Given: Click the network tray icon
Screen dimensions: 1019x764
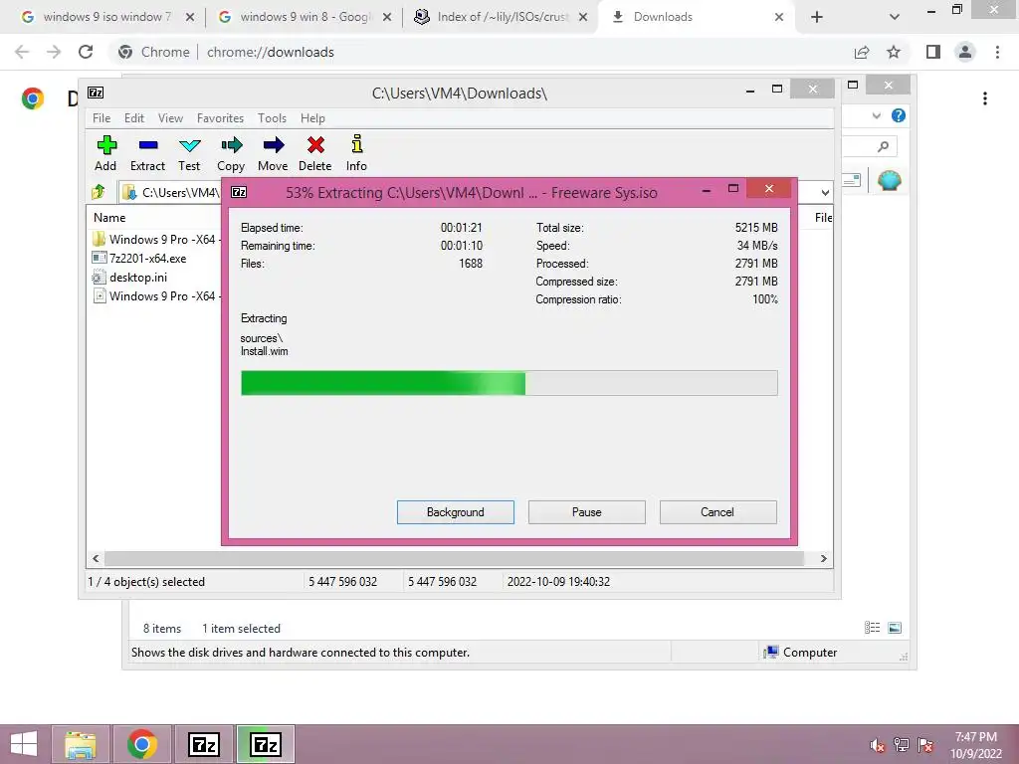Looking at the screenshot, I should point(901,745).
